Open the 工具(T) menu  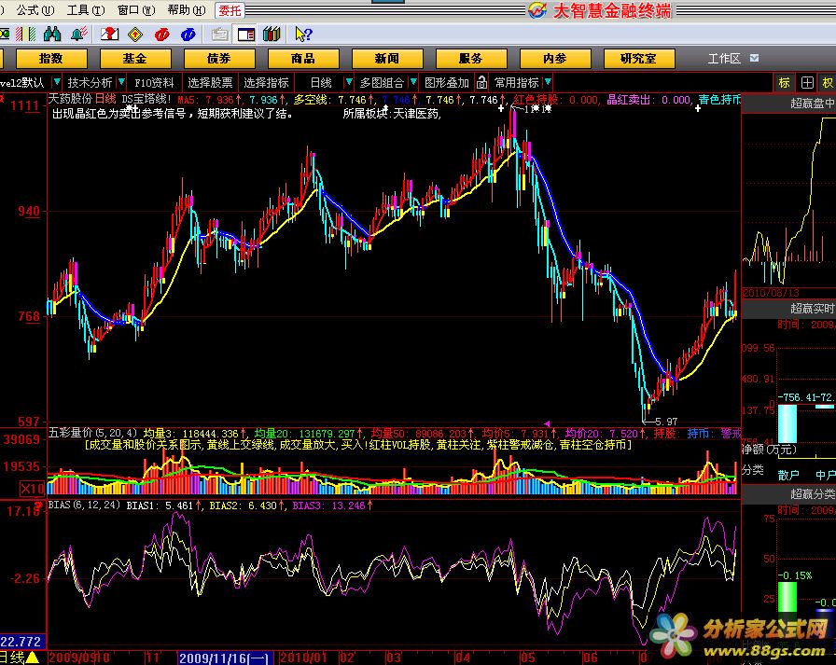pyautogui.click(x=85, y=10)
